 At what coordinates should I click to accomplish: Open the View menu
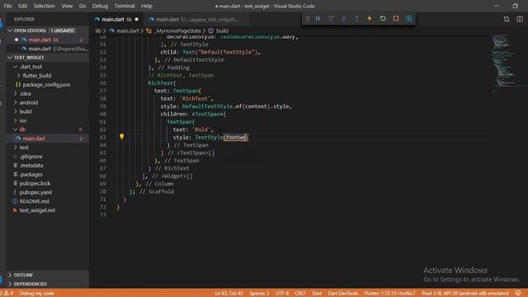[x=67, y=6]
